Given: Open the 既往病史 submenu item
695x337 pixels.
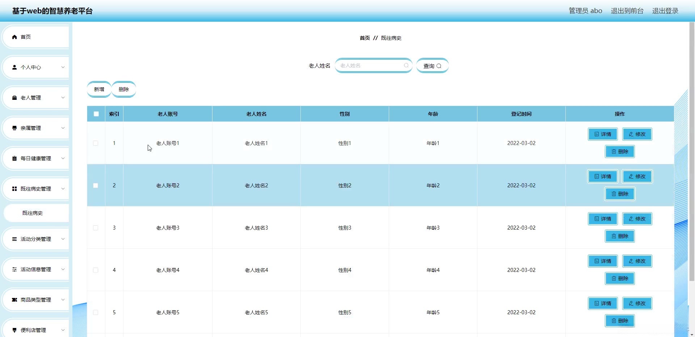Looking at the screenshot, I should pos(36,213).
